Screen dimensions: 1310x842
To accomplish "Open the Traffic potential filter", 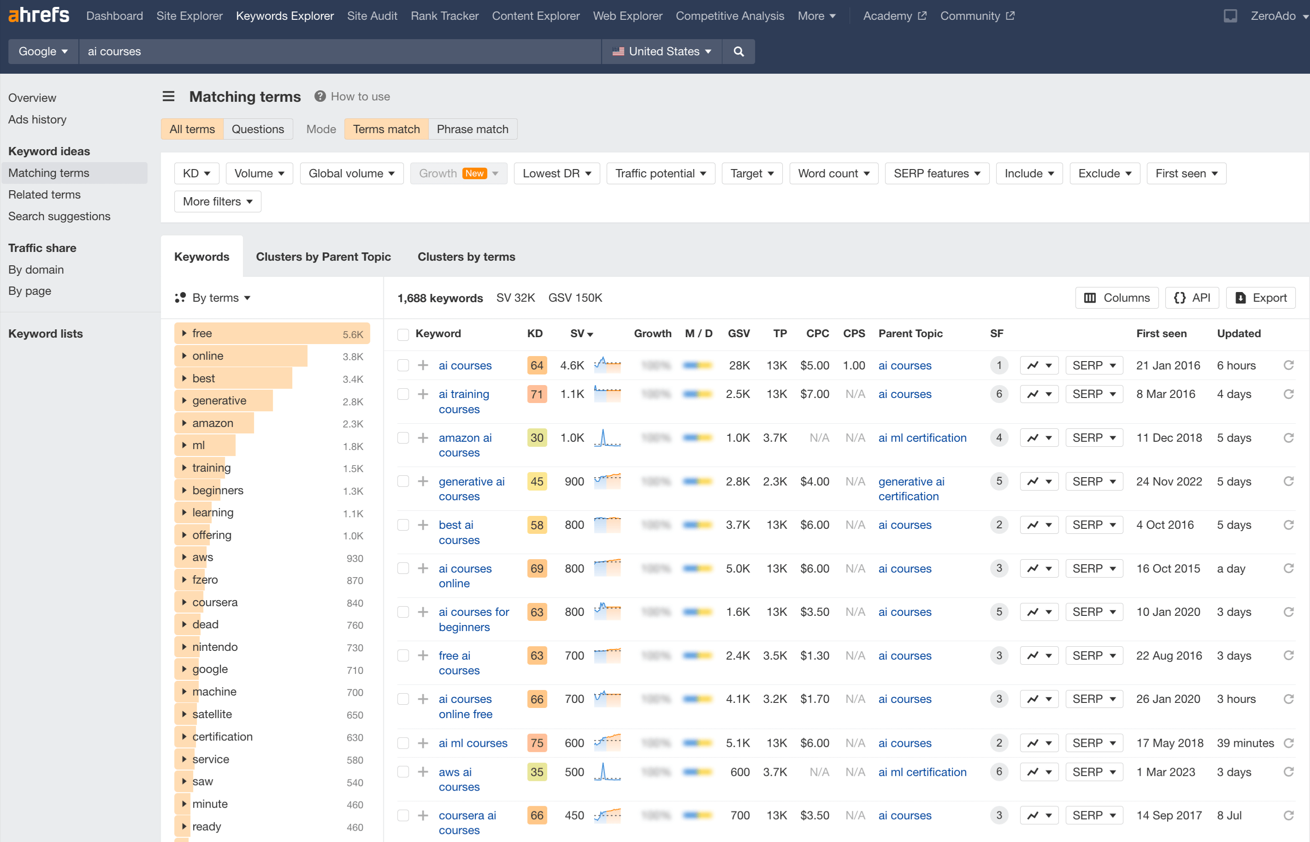I will coord(661,173).
